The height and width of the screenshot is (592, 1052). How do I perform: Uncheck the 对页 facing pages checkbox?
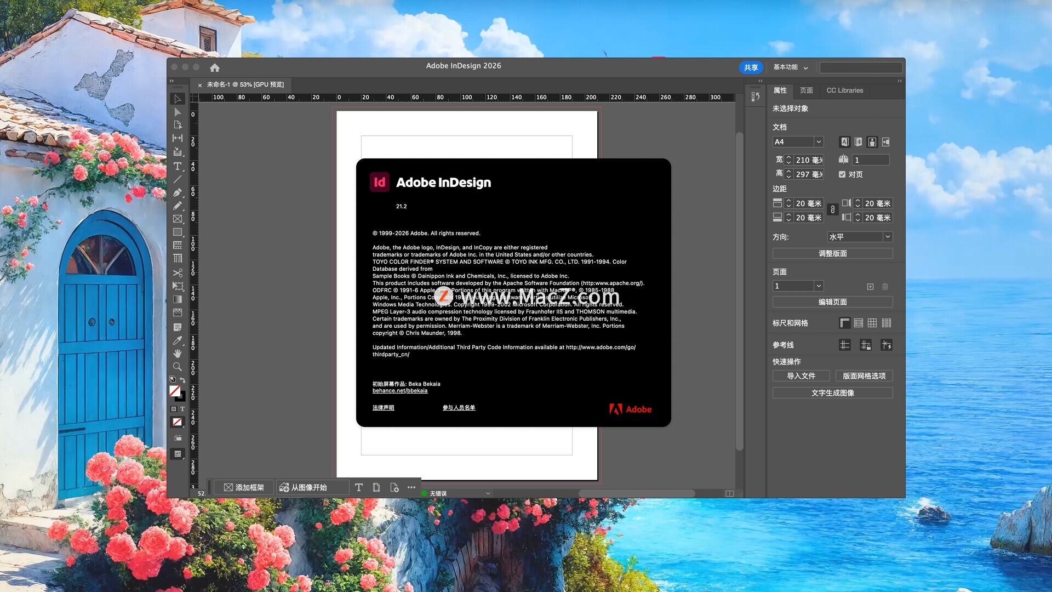click(x=842, y=174)
